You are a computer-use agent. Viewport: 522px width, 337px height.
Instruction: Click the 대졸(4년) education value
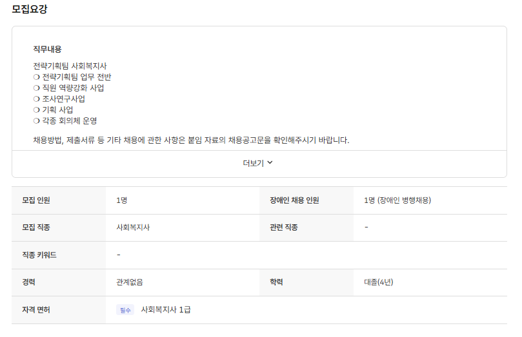pyautogui.click(x=379, y=282)
